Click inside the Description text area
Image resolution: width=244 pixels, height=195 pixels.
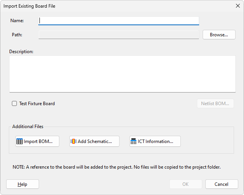coord(122,74)
